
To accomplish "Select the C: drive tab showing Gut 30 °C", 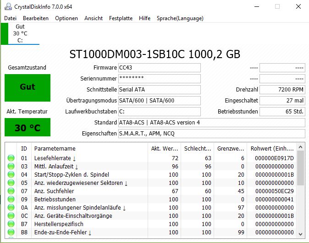I will pyautogui.click(x=20, y=34).
